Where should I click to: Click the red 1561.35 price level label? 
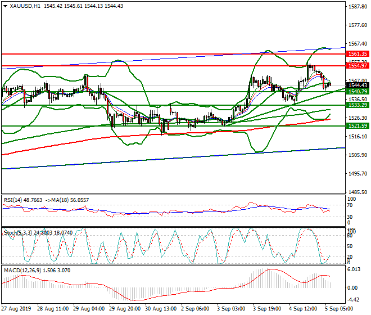[x=358, y=54]
